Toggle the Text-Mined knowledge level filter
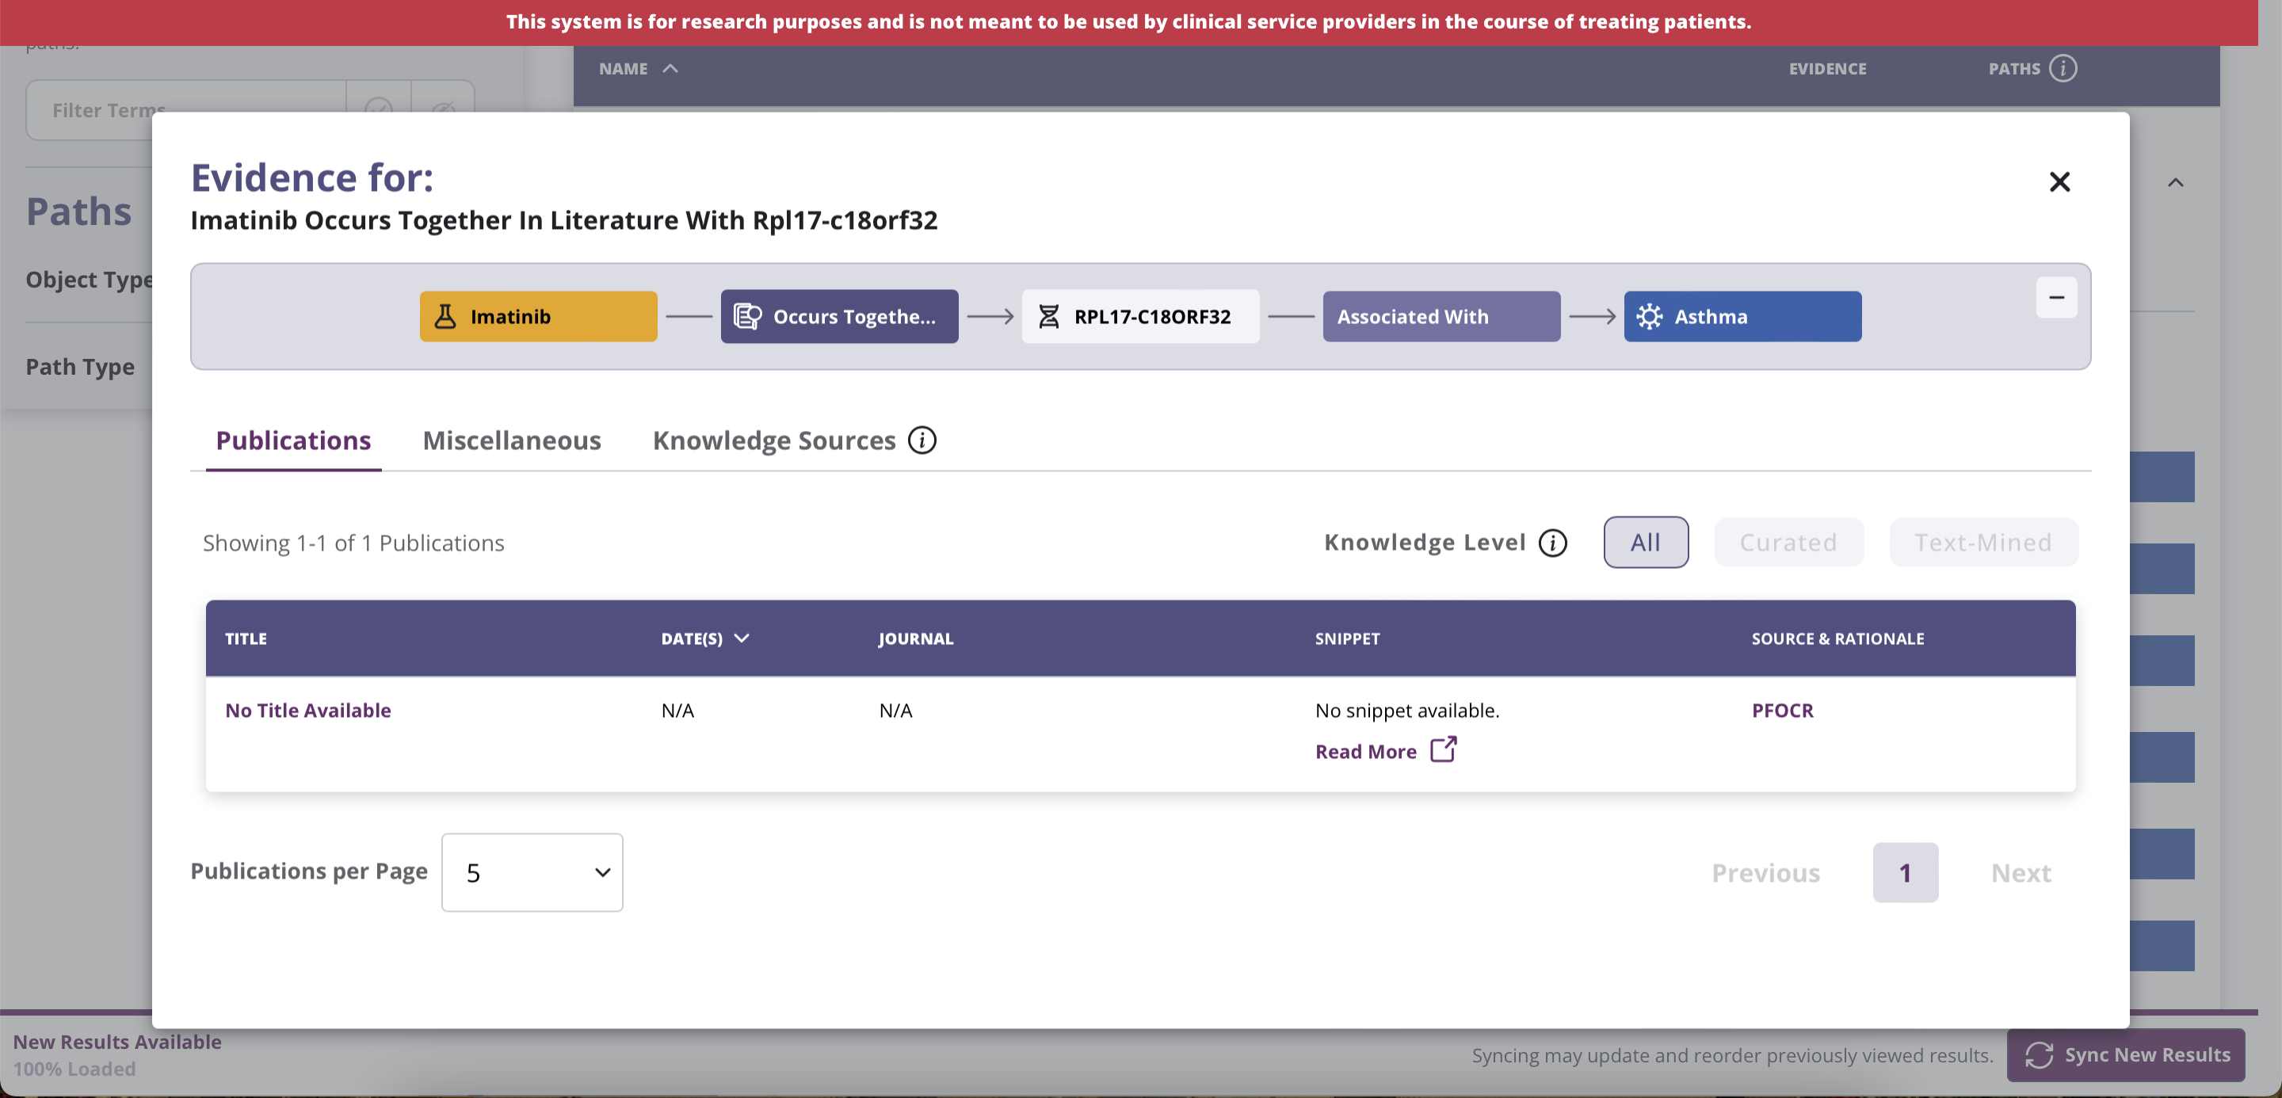This screenshot has width=2282, height=1098. [x=1982, y=542]
